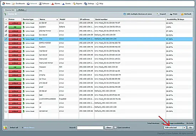Sort by the Name column header arrow
The image size is (196, 136).
coord(57,20)
